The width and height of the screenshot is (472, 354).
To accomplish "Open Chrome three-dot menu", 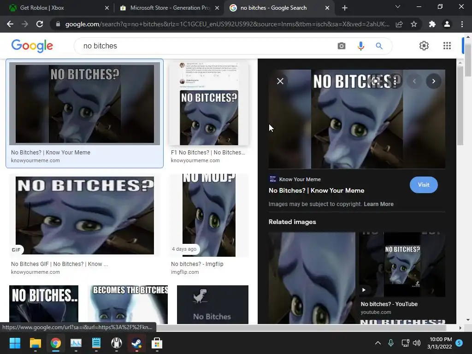I will (462, 24).
